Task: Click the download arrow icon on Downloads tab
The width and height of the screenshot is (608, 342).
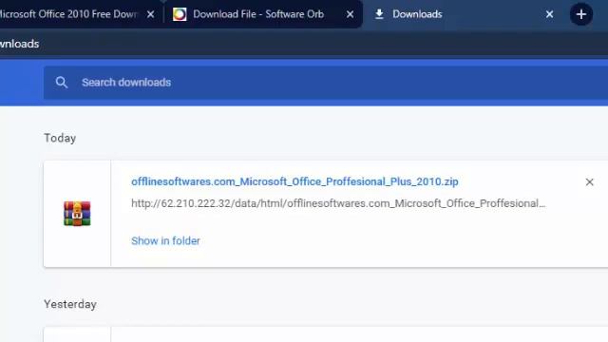Action: (x=379, y=14)
